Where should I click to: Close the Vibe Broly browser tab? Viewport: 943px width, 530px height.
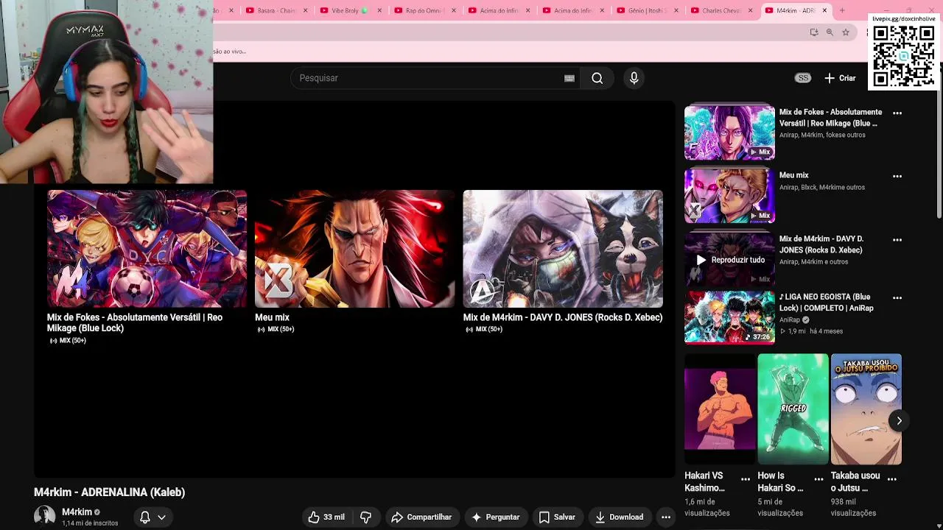(379, 11)
